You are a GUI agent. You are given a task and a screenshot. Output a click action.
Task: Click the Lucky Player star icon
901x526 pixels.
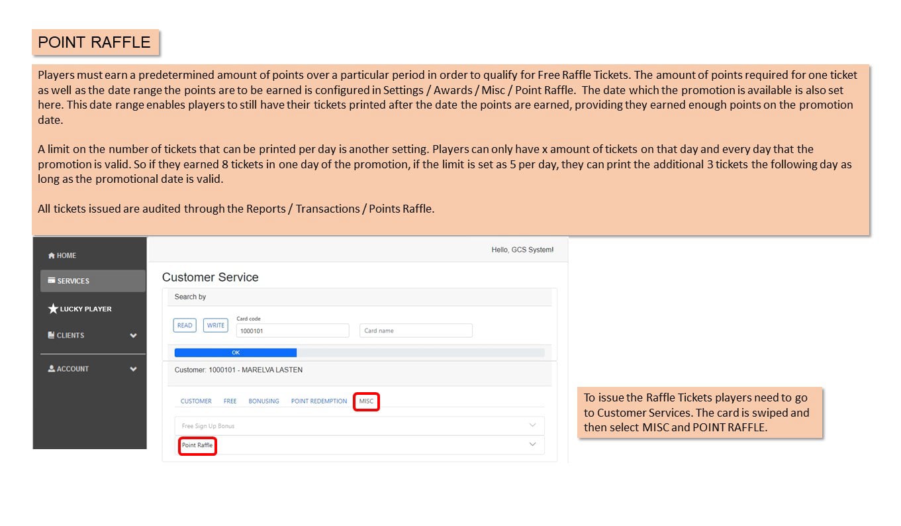tap(53, 309)
